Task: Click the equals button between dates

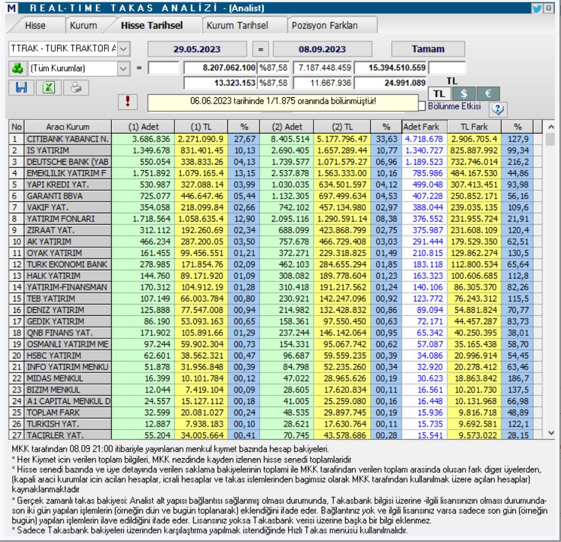Action: pyautogui.click(x=261, y=49)
